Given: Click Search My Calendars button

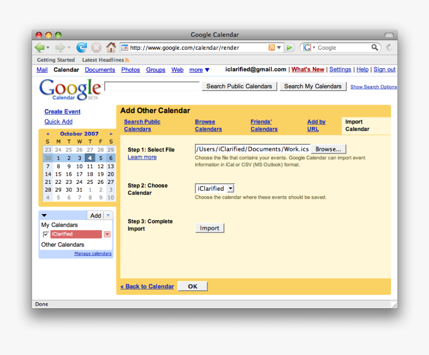Looking at the screenshot, I should (x=313, y=86).
